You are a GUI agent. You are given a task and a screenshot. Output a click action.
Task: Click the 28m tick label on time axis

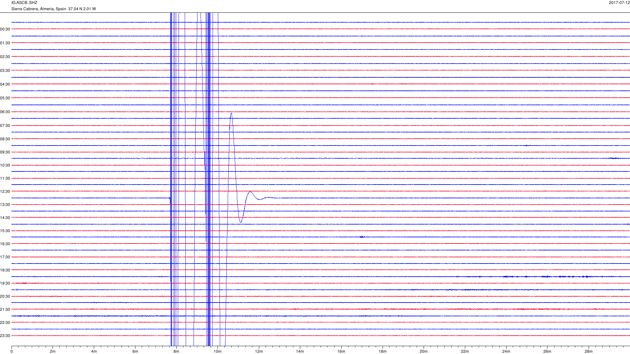point(589,351)
